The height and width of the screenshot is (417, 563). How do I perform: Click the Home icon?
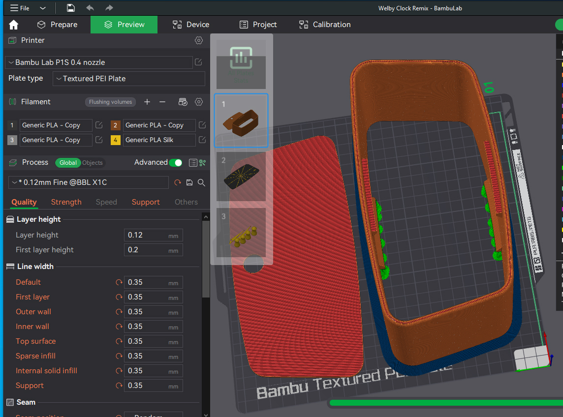tap(13, 25)
